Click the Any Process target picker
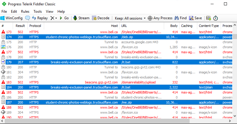Screen dimensions: 237x124 (x=160, y=18)
